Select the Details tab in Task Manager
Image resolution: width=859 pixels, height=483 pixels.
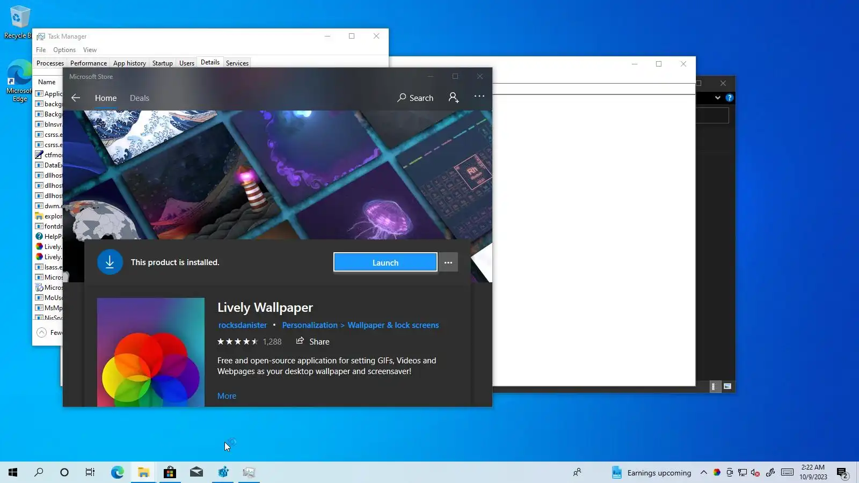(210, 62)
